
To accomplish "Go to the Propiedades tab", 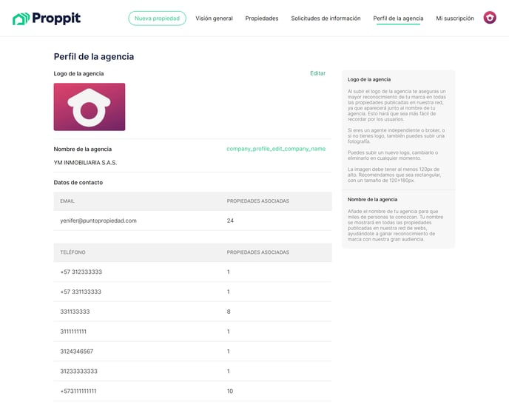I will coord(262,18).
